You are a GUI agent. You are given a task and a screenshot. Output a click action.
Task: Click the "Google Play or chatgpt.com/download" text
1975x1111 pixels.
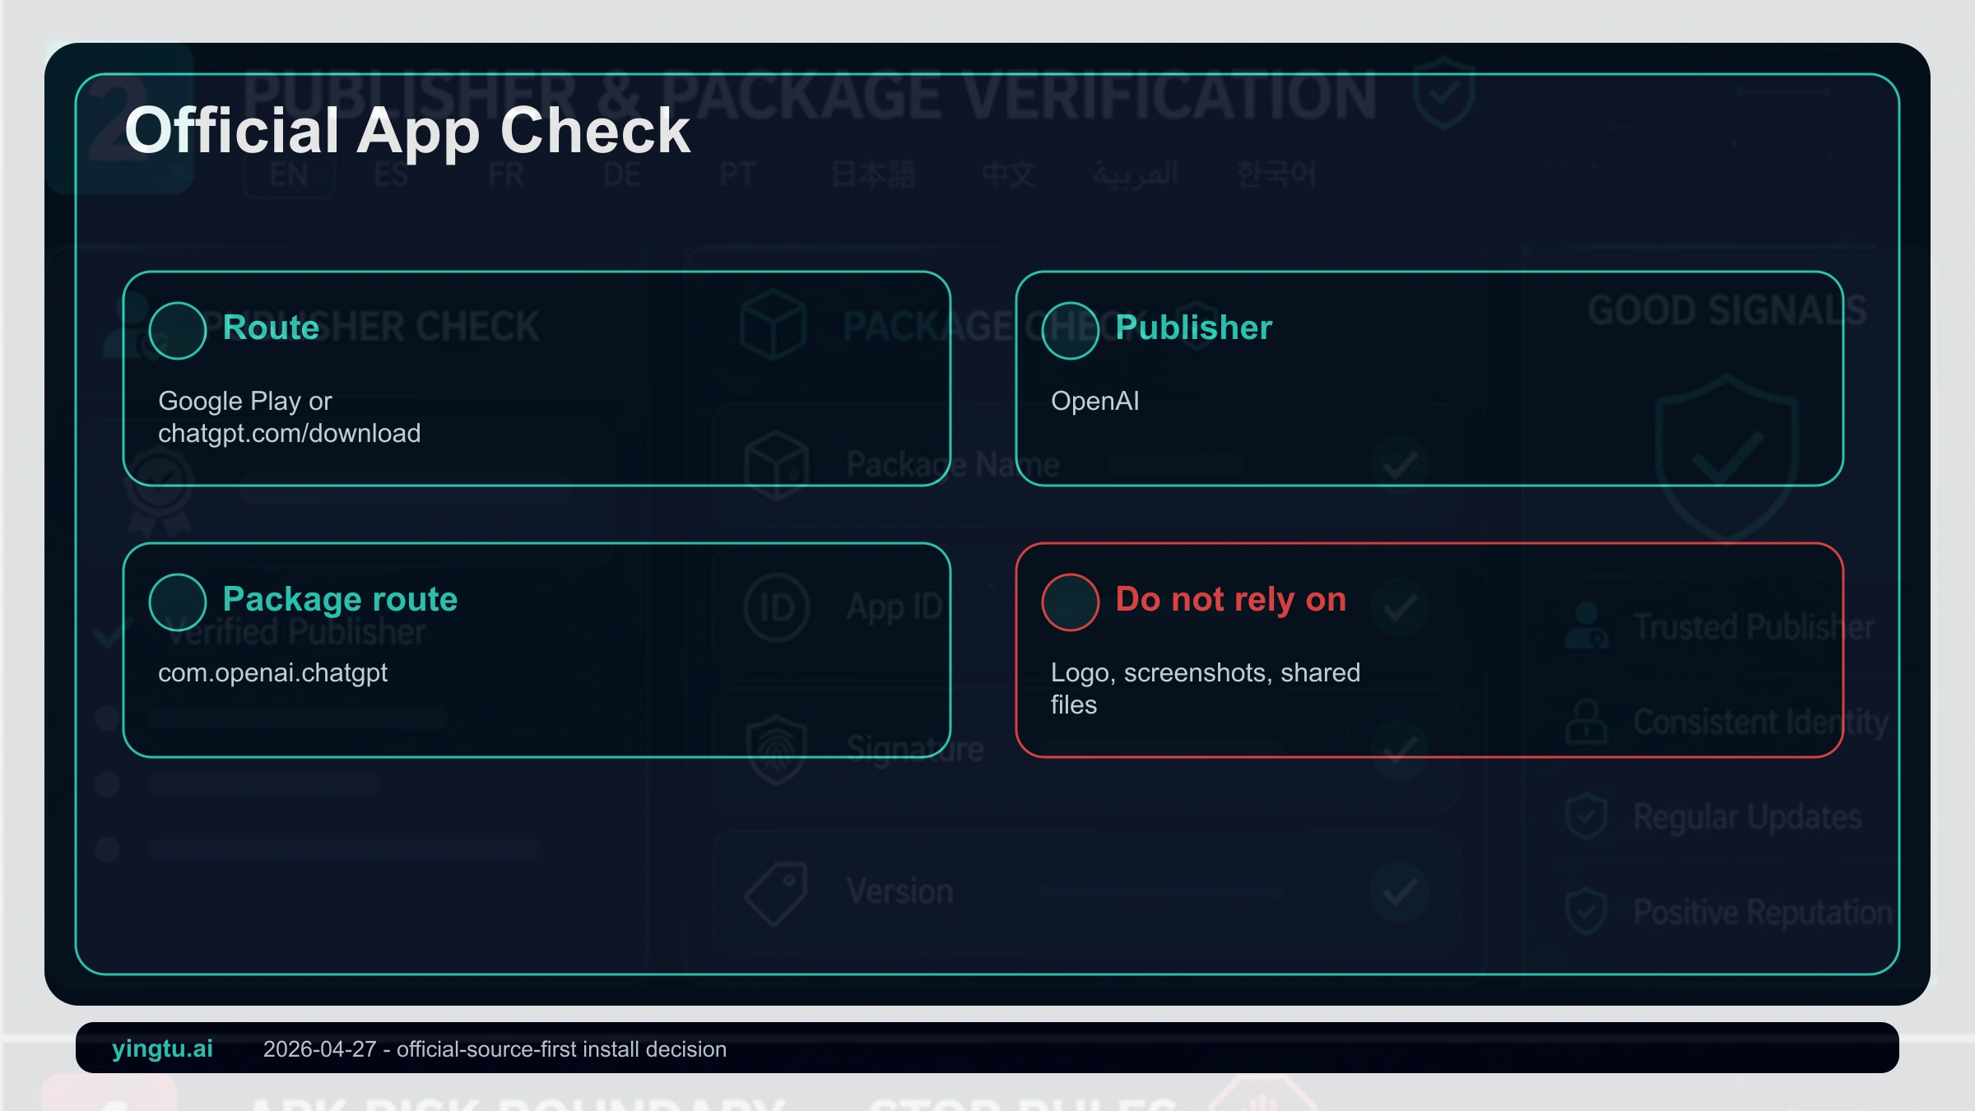coord(289,417)
